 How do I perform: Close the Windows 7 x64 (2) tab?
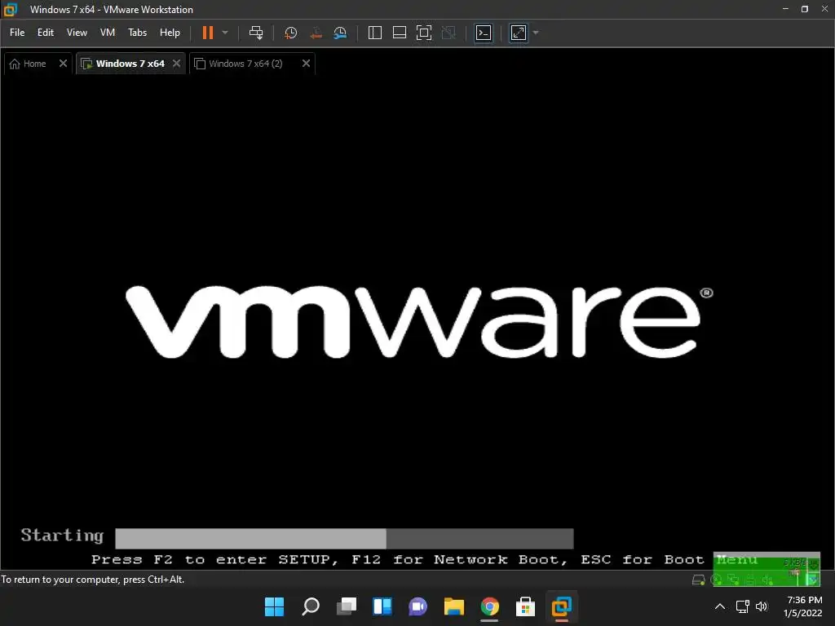[x=307, y=64]
